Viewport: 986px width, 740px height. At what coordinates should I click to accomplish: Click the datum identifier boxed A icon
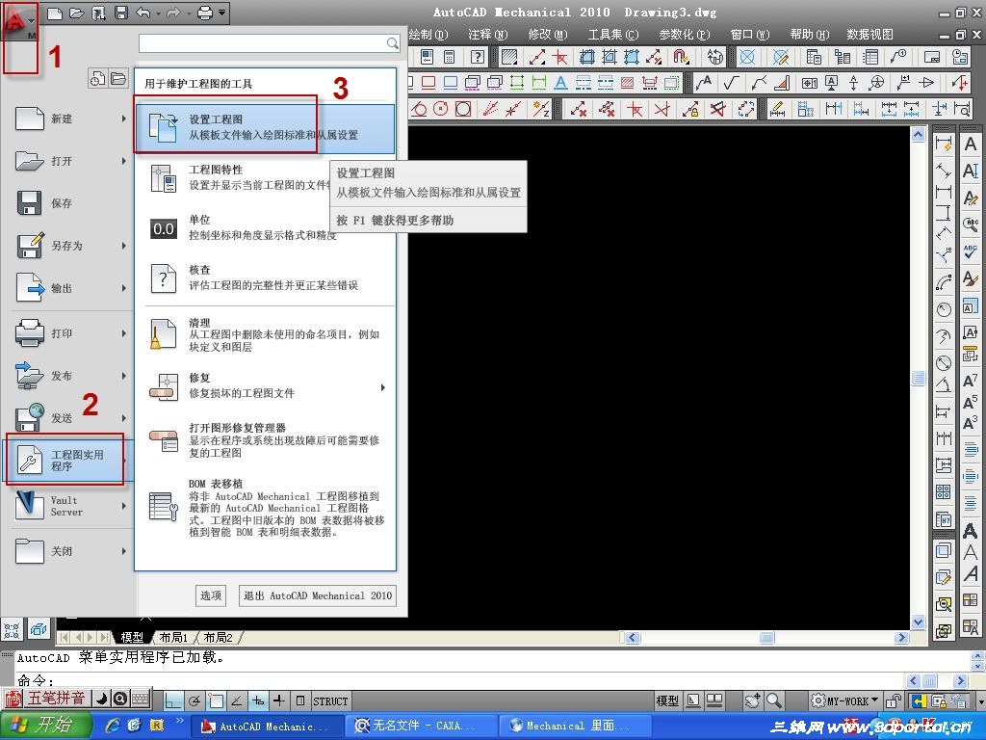(831, 83)
